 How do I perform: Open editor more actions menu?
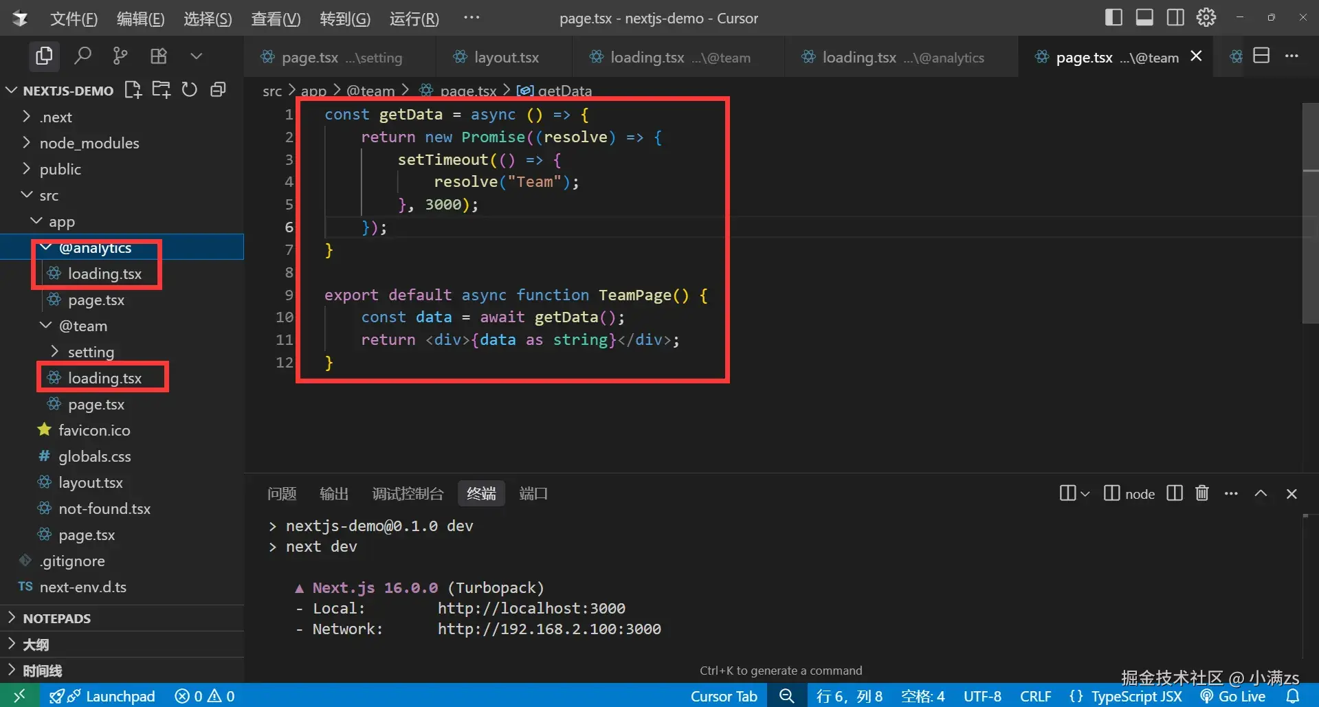[1292, 56]
